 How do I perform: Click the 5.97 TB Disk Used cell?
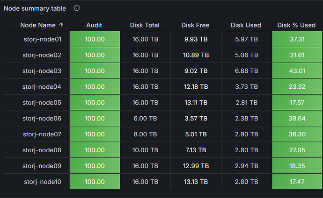tap(247, 39)
